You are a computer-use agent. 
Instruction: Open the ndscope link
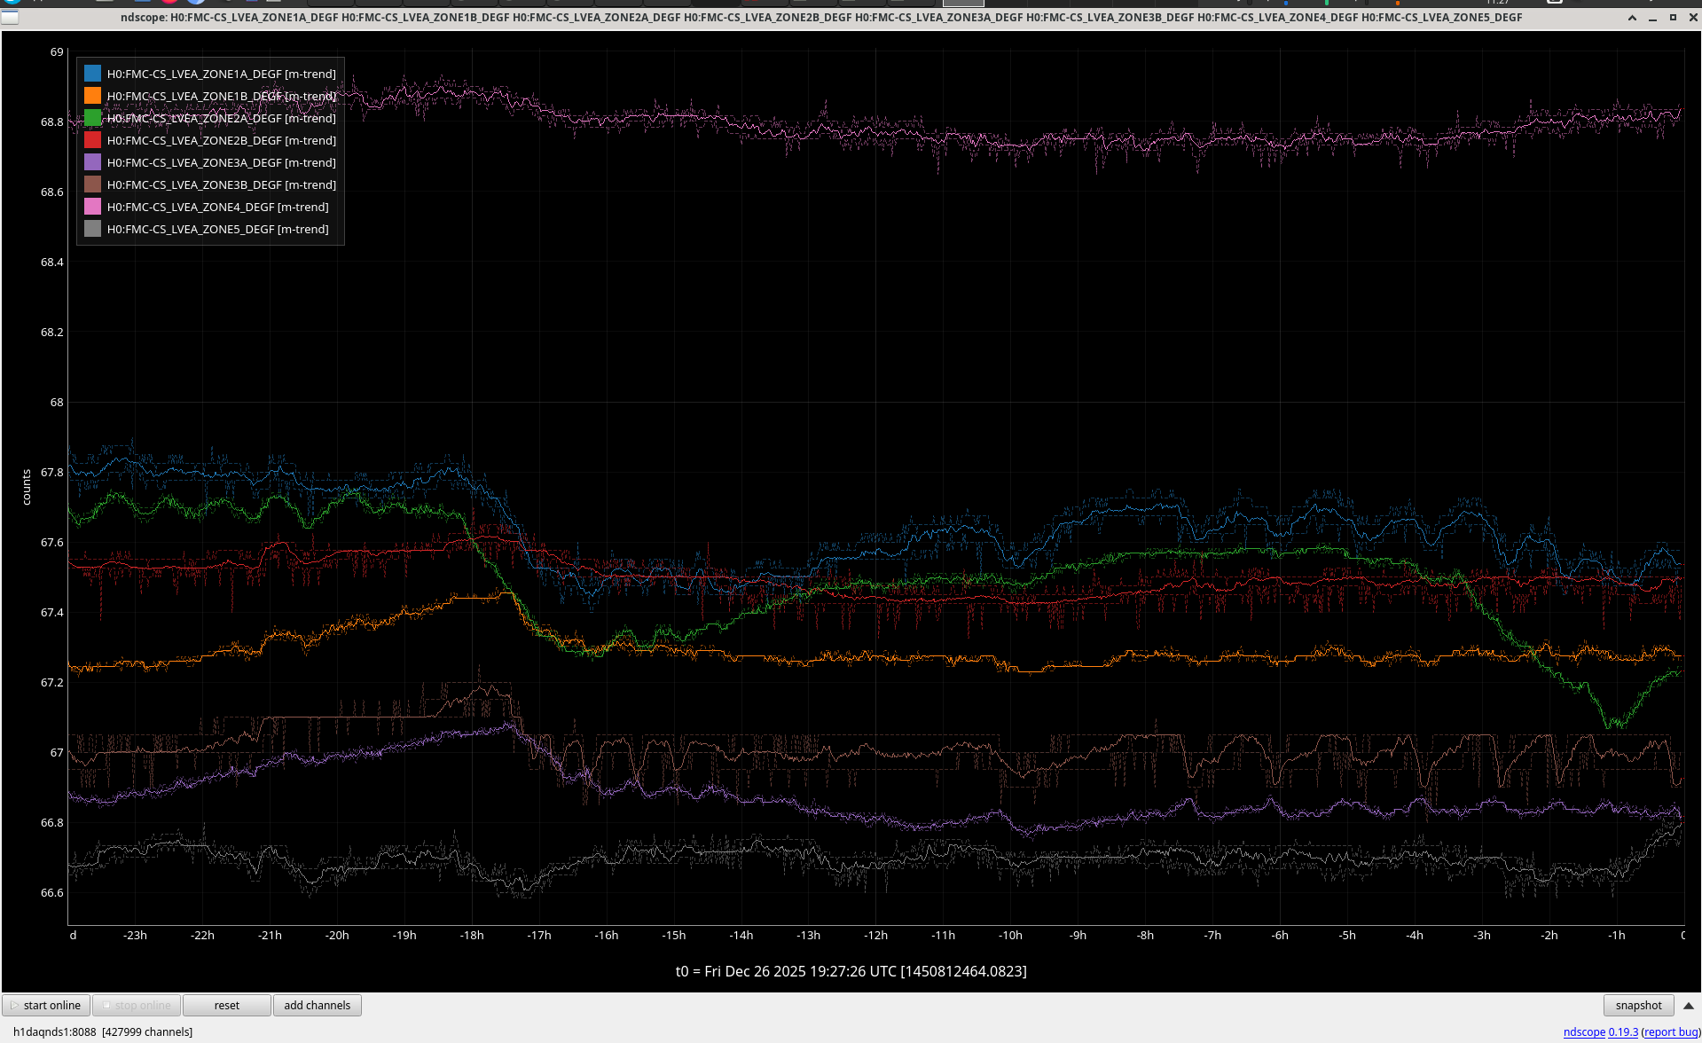(1583, 1031)
